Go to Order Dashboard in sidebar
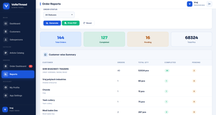The width and height of the screenshot is (216, 115). coord(18,66)
